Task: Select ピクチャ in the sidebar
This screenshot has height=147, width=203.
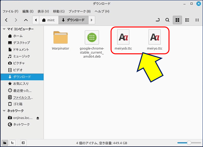Action: coord(22,63)
